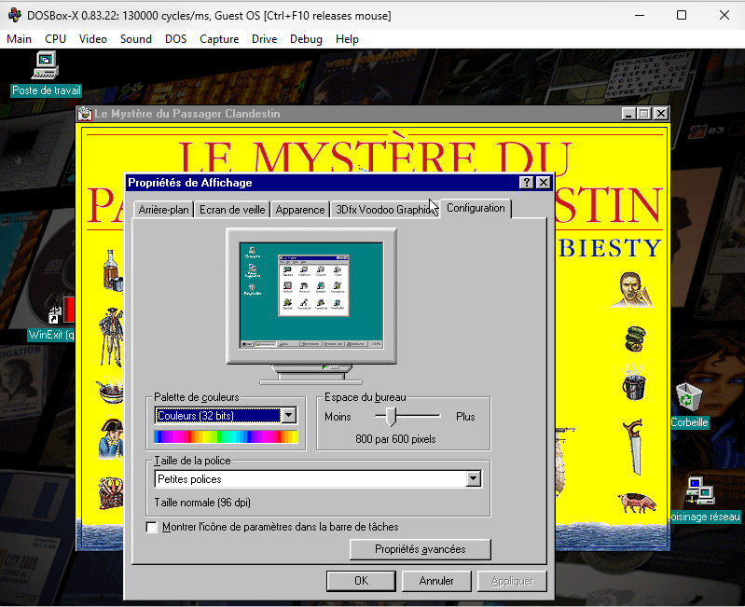745x607 pixels.
Task: Open the WinExit shortcut icon
Action: tap(62, 310)
